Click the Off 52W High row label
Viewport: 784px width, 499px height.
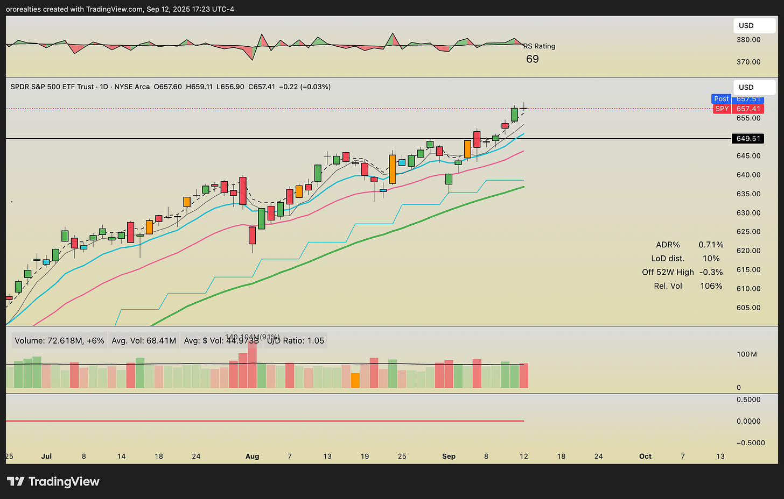click(x=668, y=272)
